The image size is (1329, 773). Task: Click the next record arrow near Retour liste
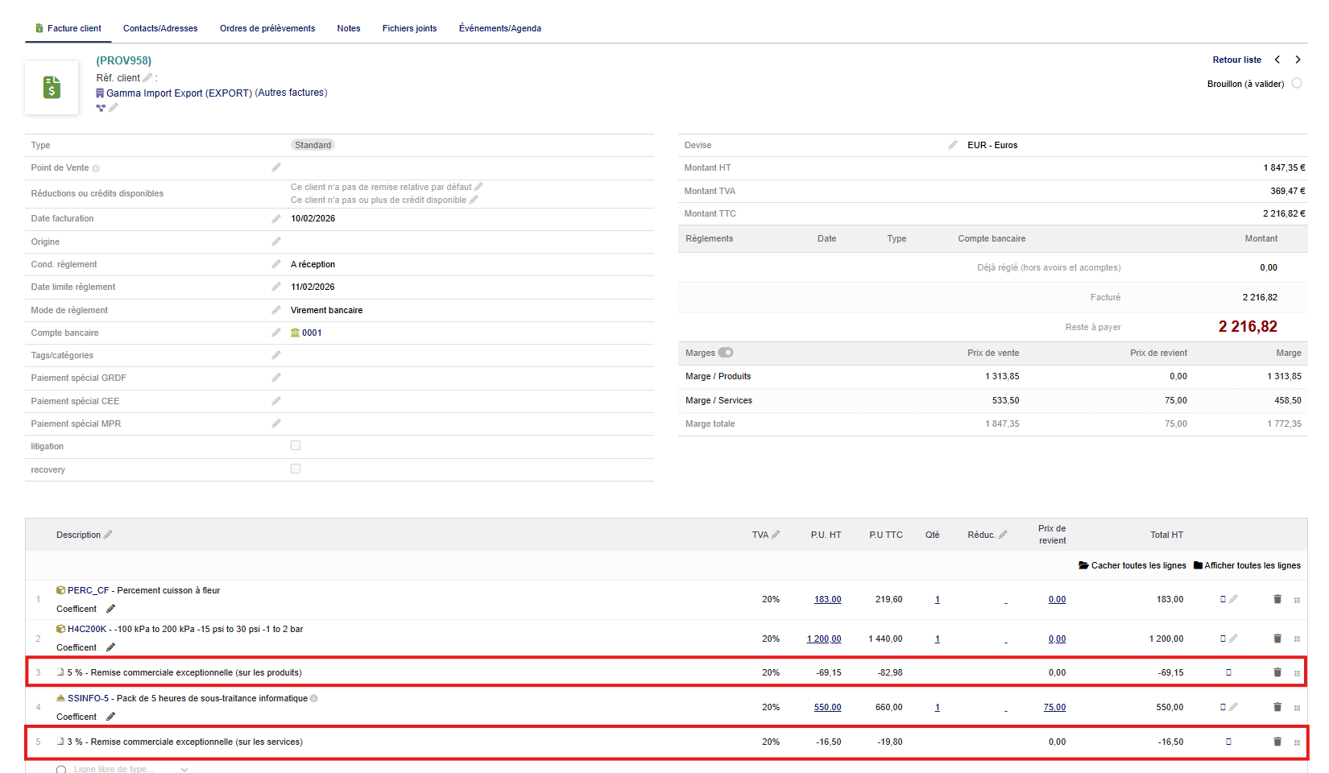pyautogui.click(x=1298, y=60)
